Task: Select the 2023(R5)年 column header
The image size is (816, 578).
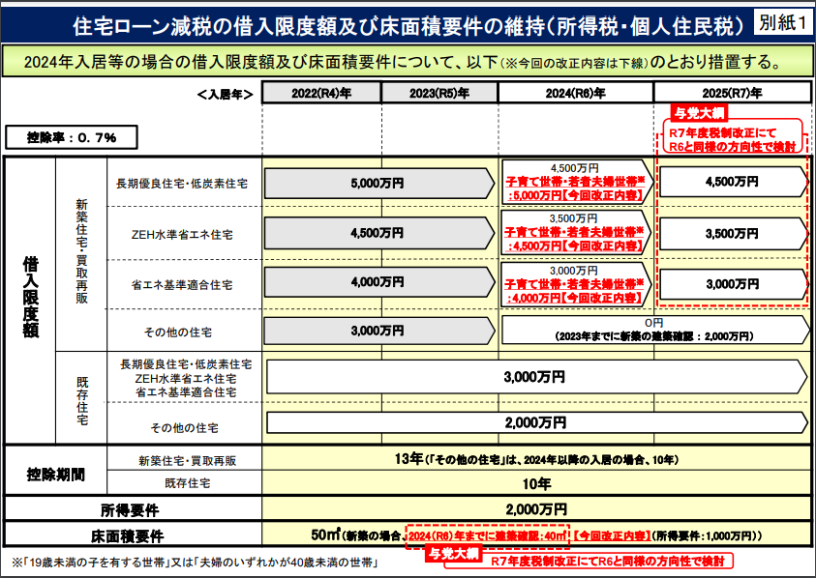Action: (431, 94)
